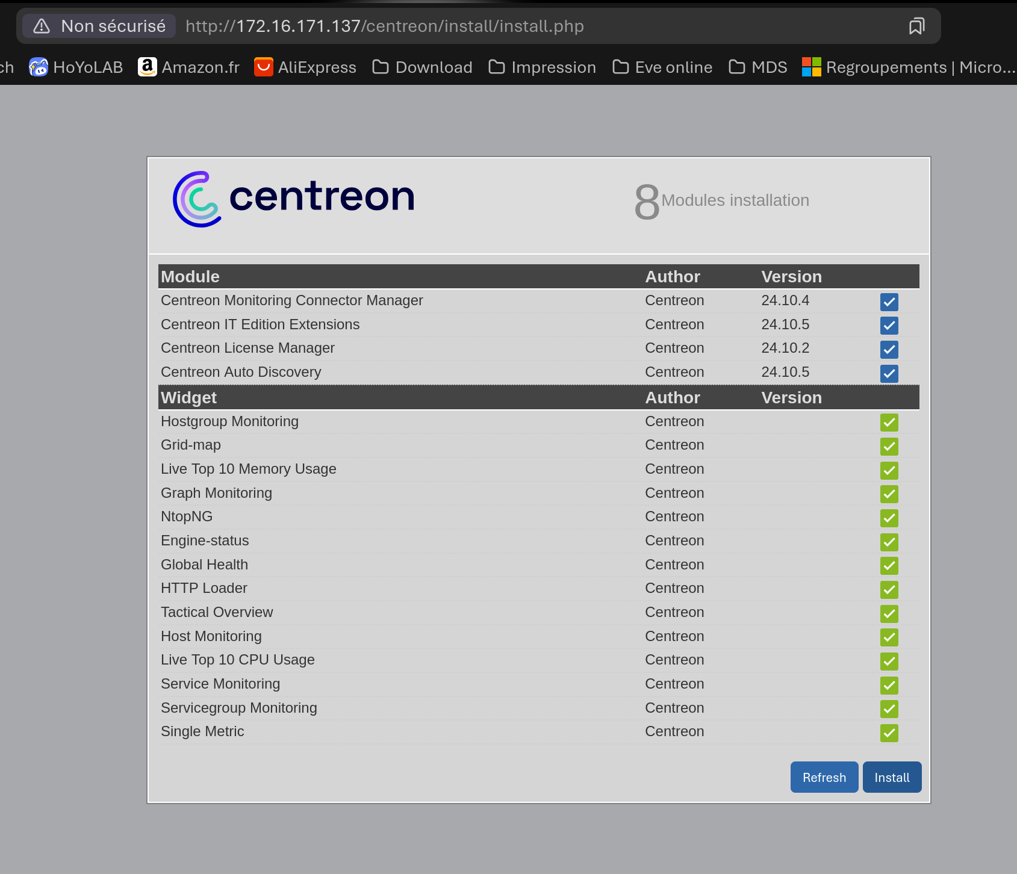This screenshot has height=874, width=1017.
Task: Click the Install button
Action: tap(892, 777)
